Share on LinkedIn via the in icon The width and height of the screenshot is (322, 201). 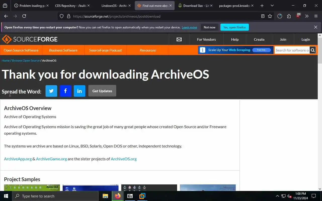(79, 91)
